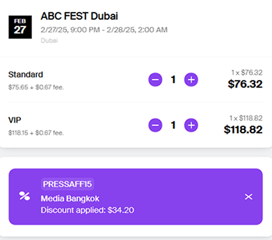Increase VIP ticket quantity with plus button

191,125
